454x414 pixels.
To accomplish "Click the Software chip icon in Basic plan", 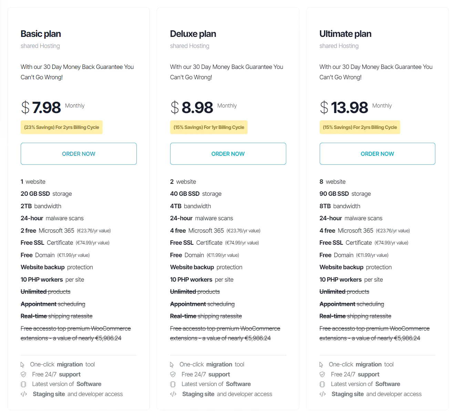I will click(x=23, y=384).
